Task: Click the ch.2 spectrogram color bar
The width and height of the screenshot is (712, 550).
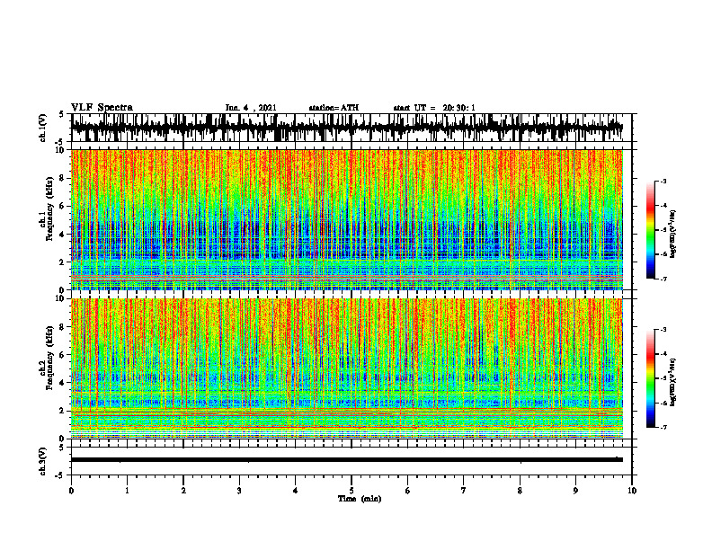Action: coord(650,378)
